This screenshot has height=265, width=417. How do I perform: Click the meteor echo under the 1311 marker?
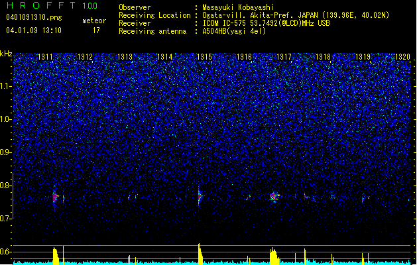click(x=55, y=197)
